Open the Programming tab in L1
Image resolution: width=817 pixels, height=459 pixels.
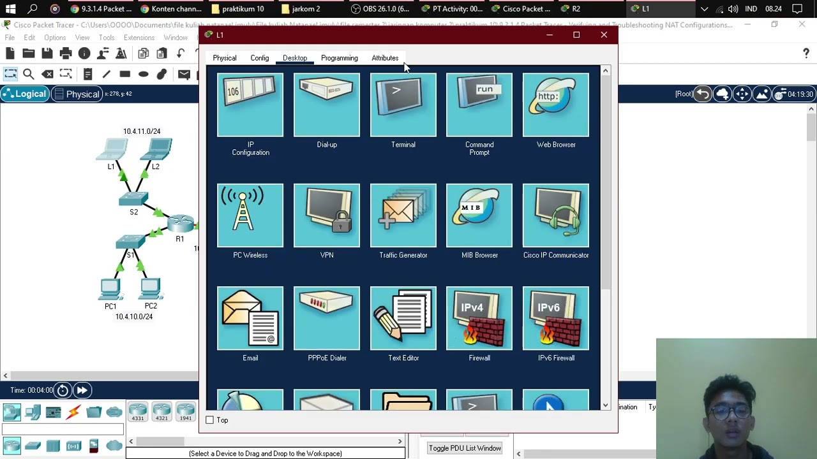point(340,58)
